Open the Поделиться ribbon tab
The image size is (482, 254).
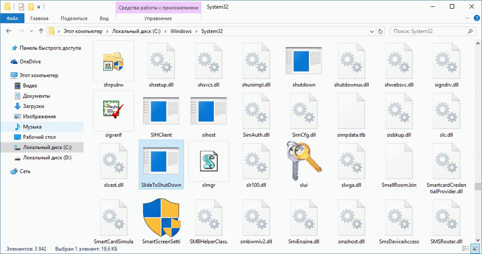pos(74,18)
